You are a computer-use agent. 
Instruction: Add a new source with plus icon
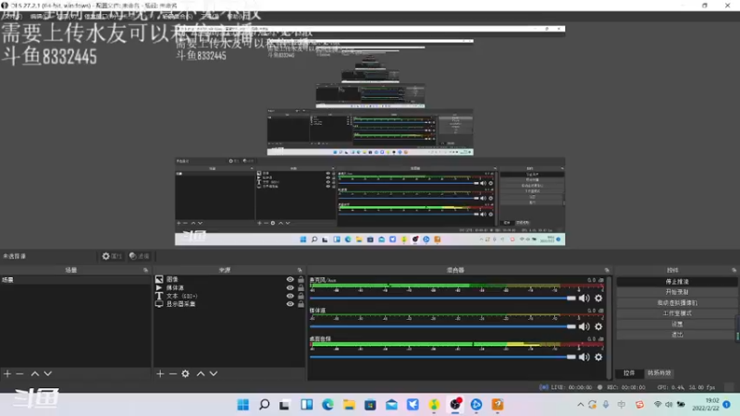[160, 373]
